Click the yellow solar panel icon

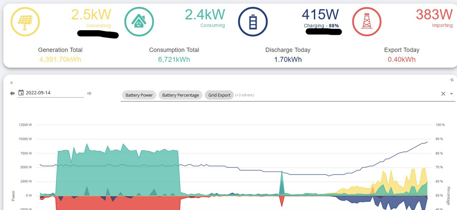coord(25,22)
